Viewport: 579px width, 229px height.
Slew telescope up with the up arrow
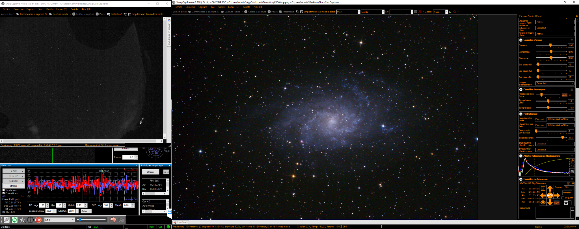click(x=550, y=189)
